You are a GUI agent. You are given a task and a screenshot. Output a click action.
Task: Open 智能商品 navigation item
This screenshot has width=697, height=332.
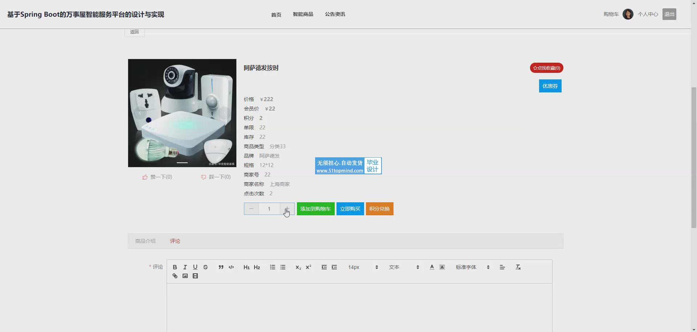click(x=303, y=14)
